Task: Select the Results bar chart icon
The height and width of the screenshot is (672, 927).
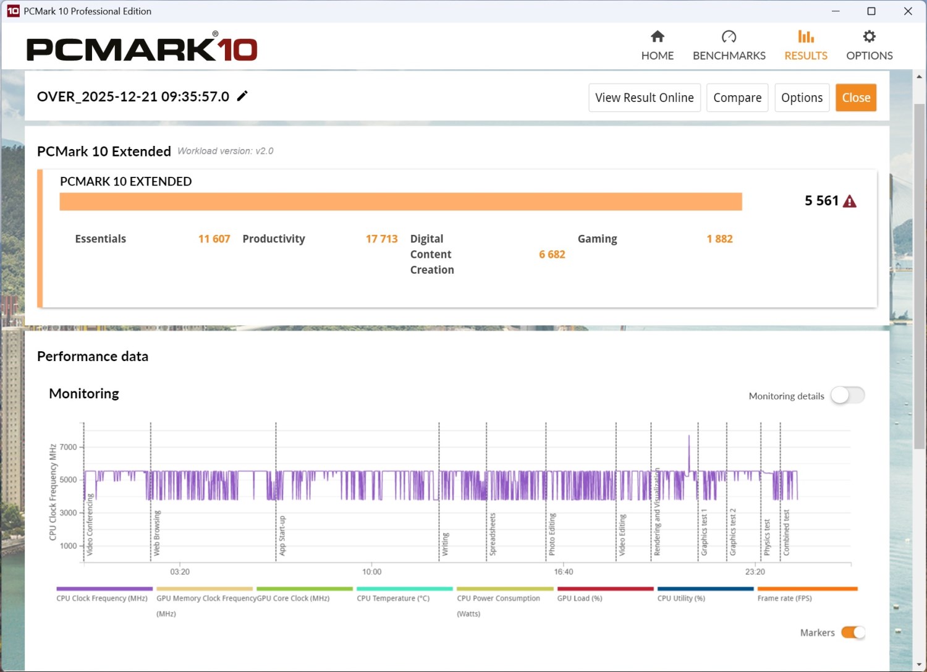Action: pyautogui.click(x=805, y=37)
